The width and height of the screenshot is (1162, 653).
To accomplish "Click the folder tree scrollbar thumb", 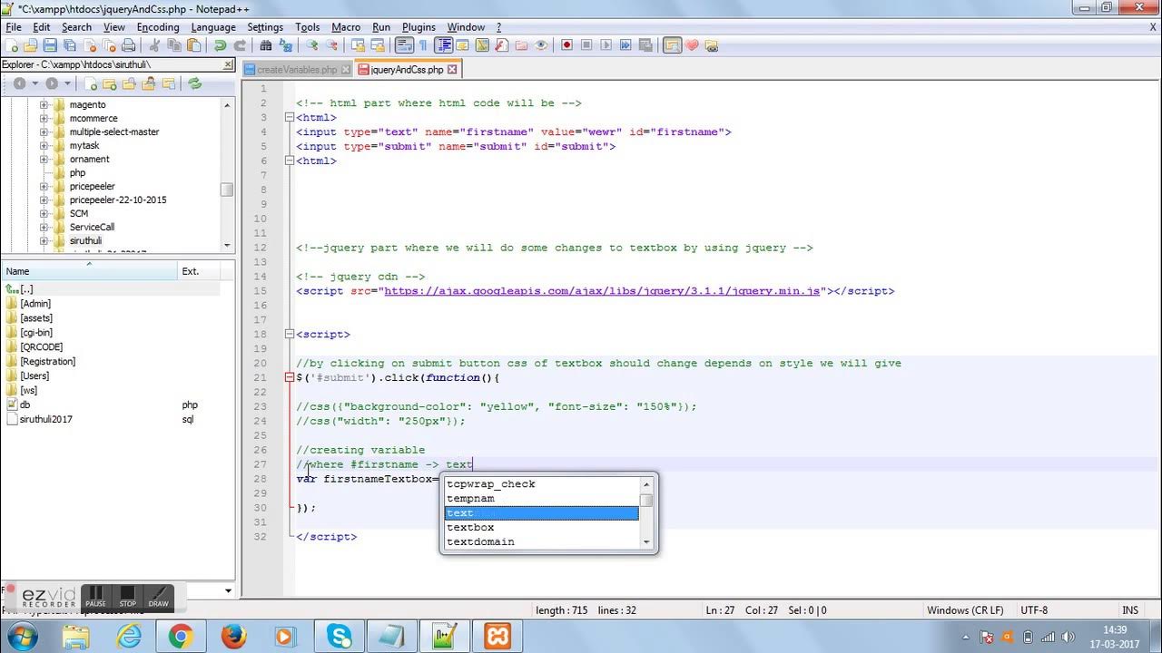I will pos(227,190).
